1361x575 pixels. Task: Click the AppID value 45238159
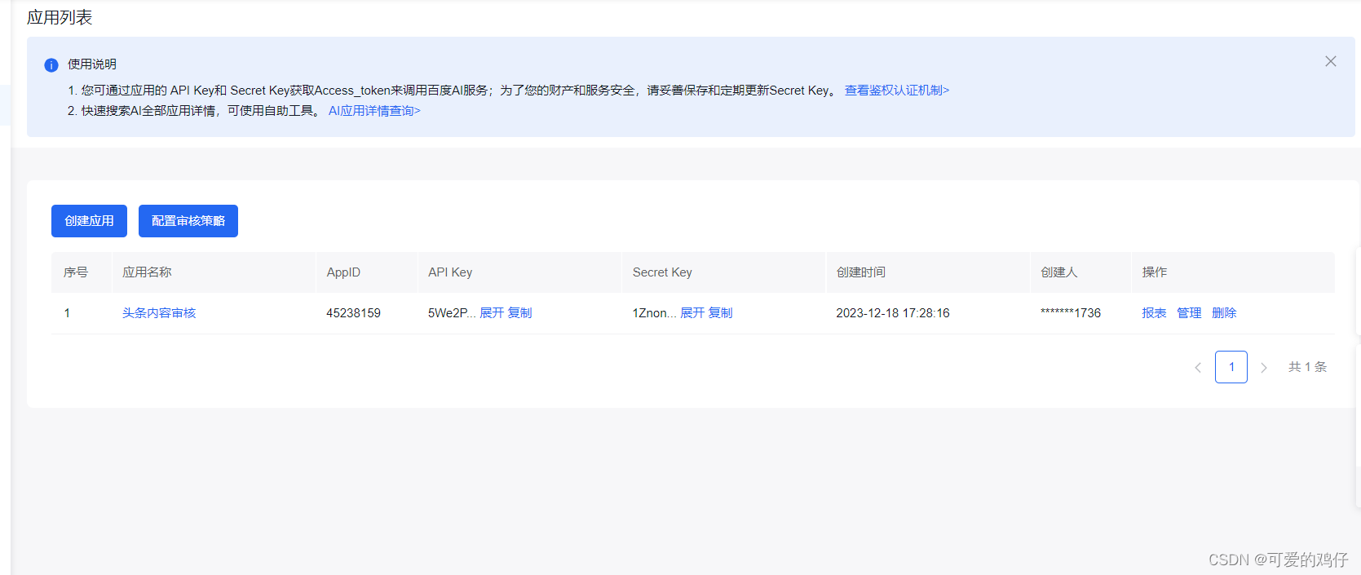tap(353, 313)
